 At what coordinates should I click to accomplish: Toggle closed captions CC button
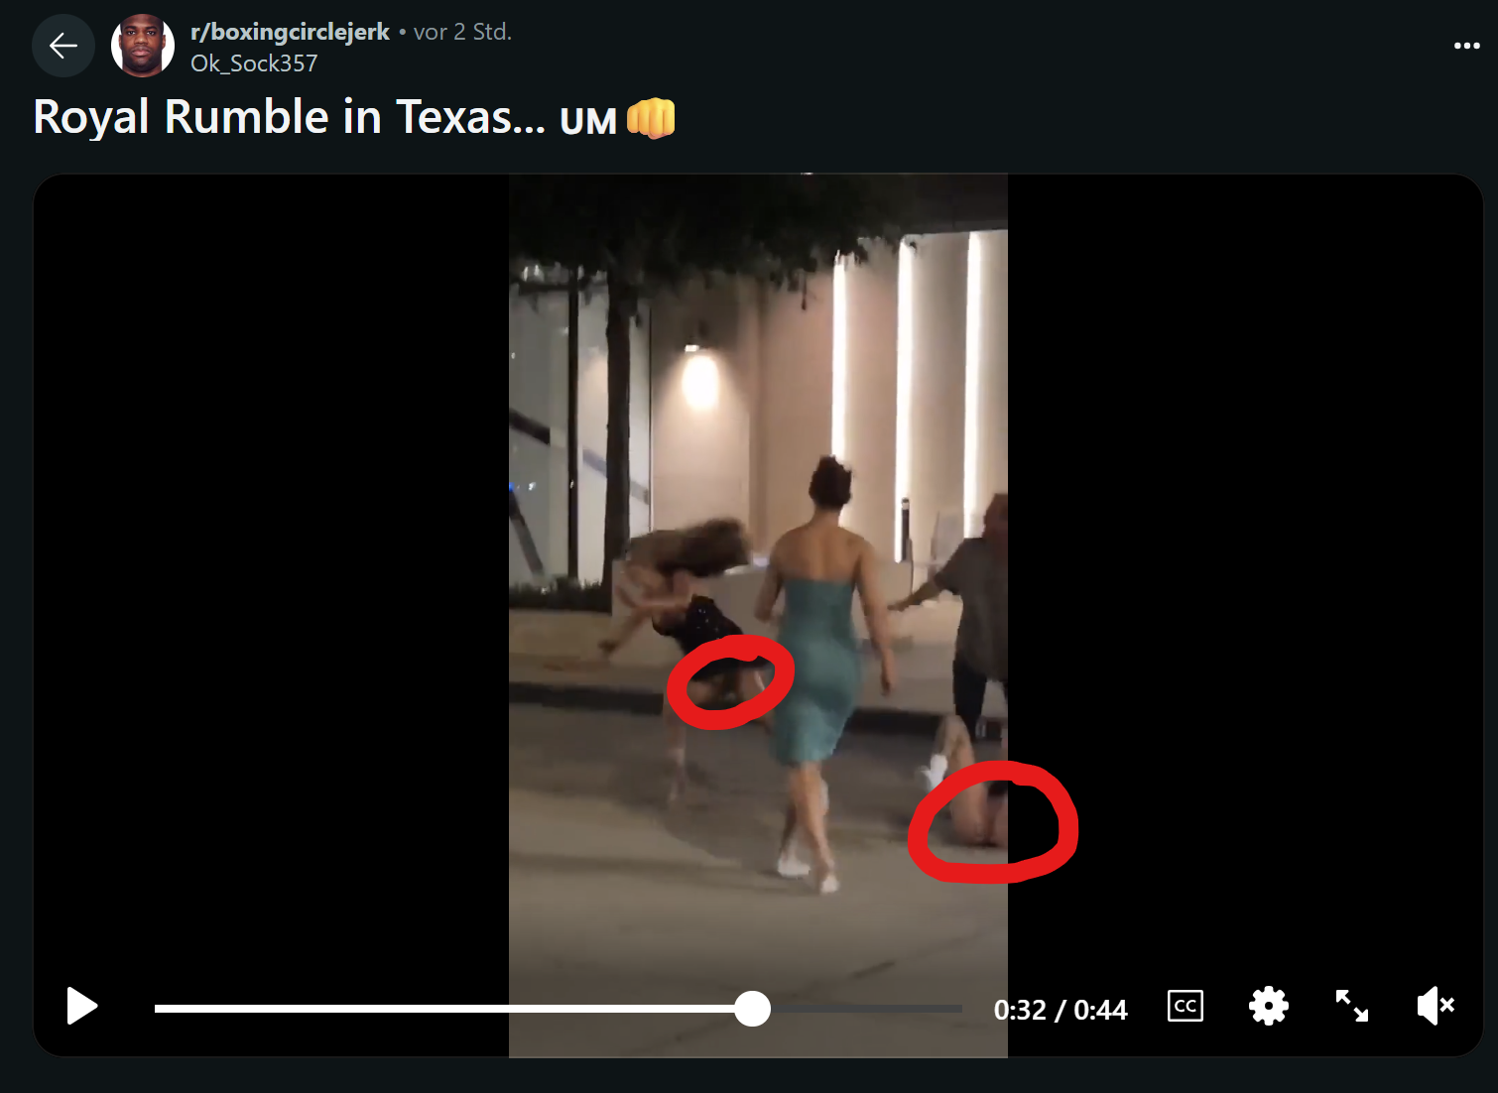(1186, 1006)
